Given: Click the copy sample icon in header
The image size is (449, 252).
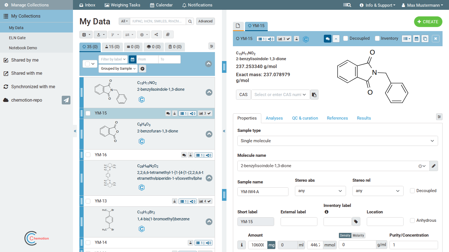Looking at the screenshot, I should (425, 39).
